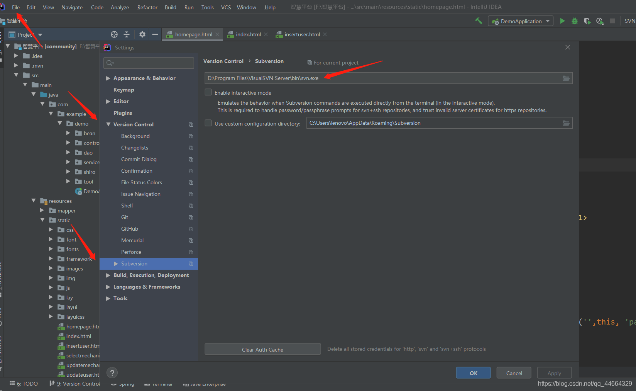Image resolution: width=636 pixels, height=391 pixels.
Task: Open the Analyze menu
Action: (120, 7)
